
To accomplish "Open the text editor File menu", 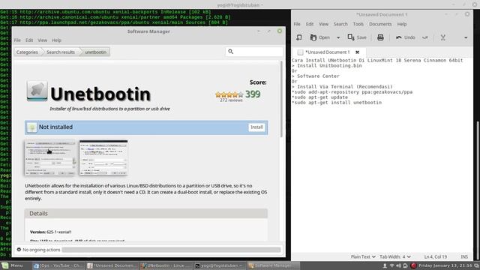I will click(297, 24).
